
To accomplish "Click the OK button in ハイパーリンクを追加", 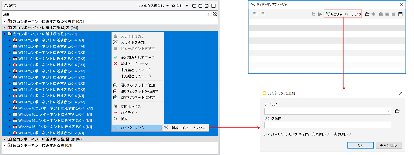I will click(360, 145).
